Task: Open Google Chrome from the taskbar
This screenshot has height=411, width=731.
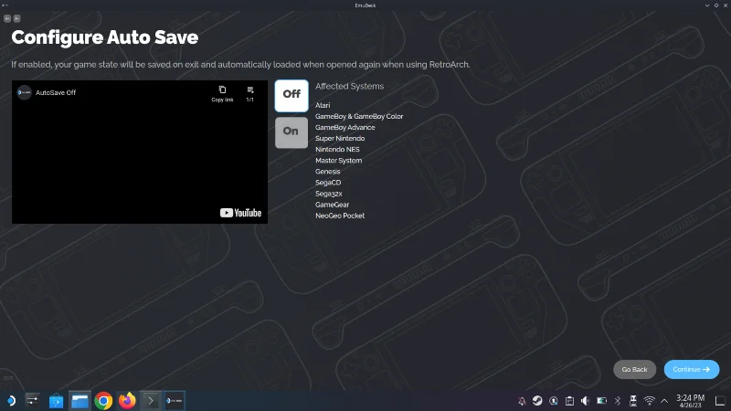Action: 103,401
